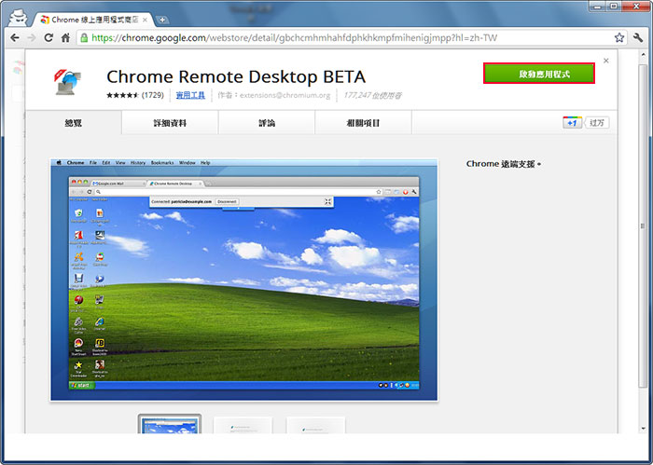Open a new tab with plus button
Viewport: 653px width, 465px height.
162,20
